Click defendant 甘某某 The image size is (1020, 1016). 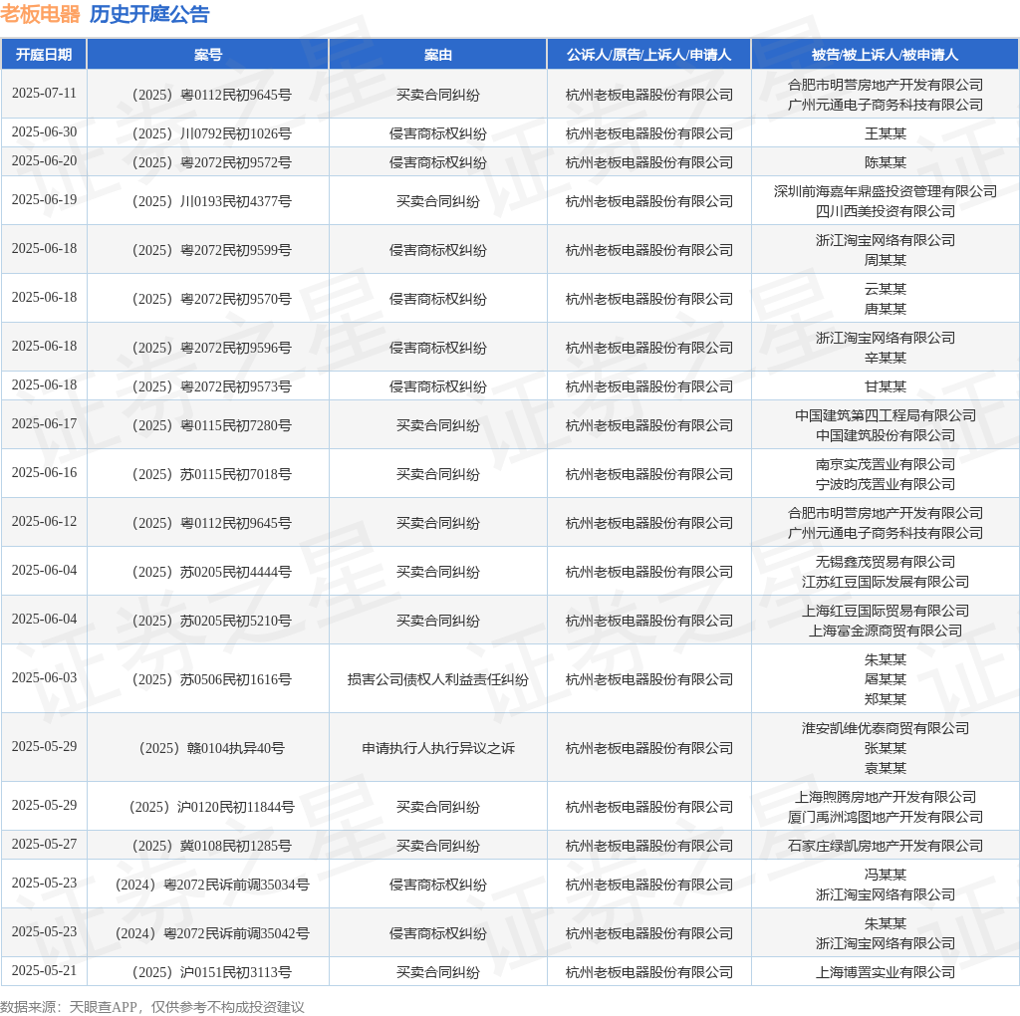[886, 387]
